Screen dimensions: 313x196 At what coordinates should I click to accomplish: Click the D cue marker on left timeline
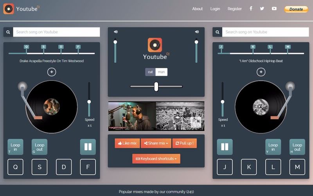tap(61, 47)
